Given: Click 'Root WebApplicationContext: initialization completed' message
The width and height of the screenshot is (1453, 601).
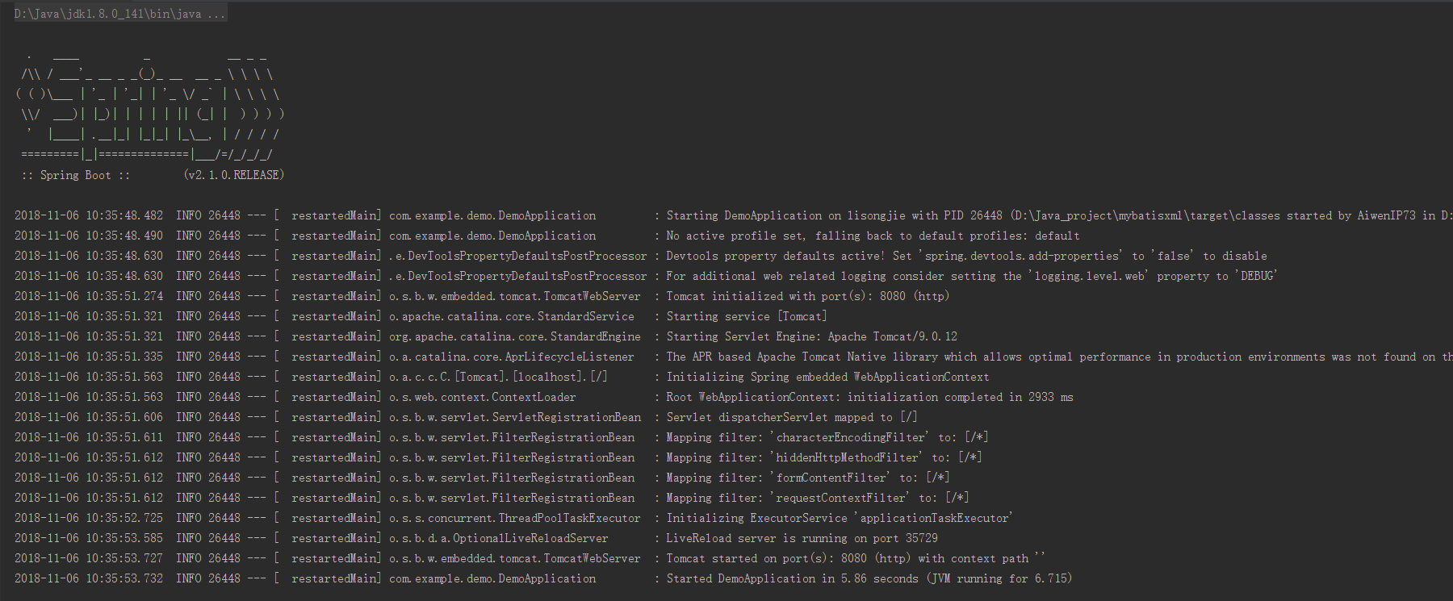Looking at the screenshot, I should click(x=869, y=397).
